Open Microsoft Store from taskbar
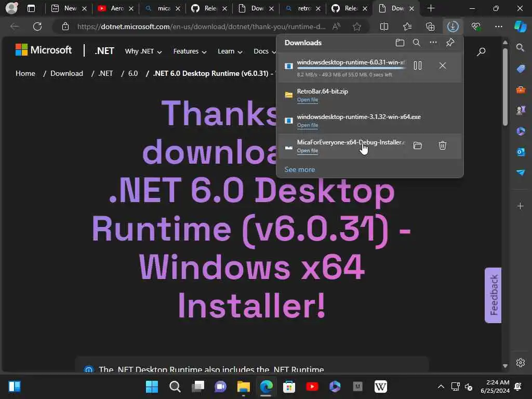 (x=289, y=387)
